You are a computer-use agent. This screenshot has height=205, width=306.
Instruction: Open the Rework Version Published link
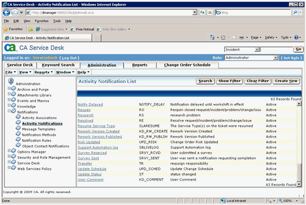pyautogui.click(x=100, y=137)
